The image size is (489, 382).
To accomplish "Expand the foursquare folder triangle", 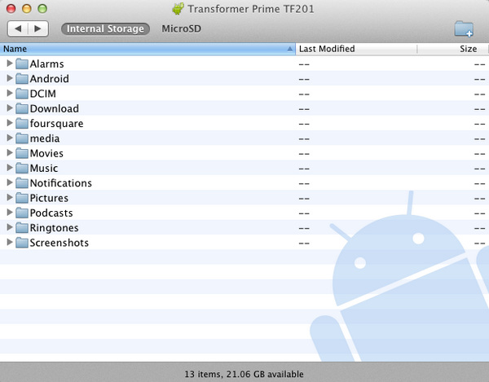I will point(10,123).
